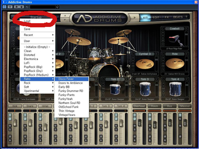This screenshot has width=199, height=149.
Task: Click the W write automation button
Action: click(x=21, y=7)
